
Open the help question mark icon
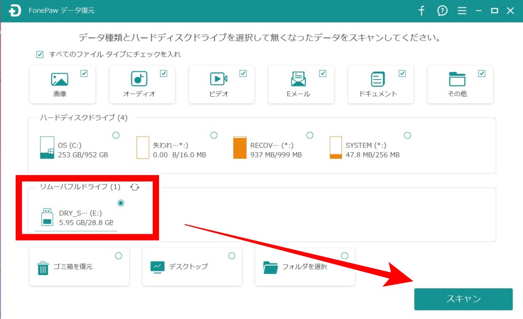point(442,10)
